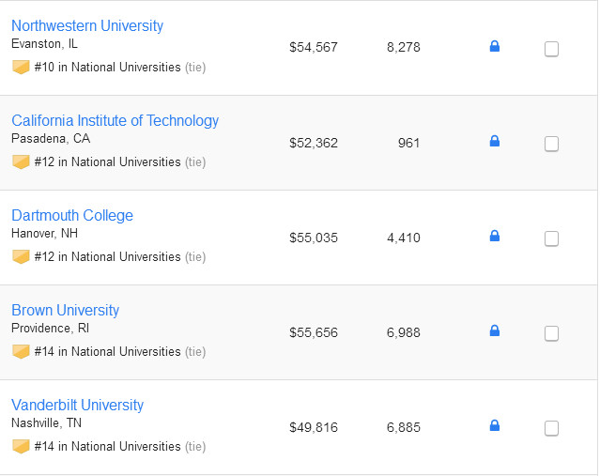
Task: Check the compare box for Northwestern University
Action: click(x=551, y=49)
